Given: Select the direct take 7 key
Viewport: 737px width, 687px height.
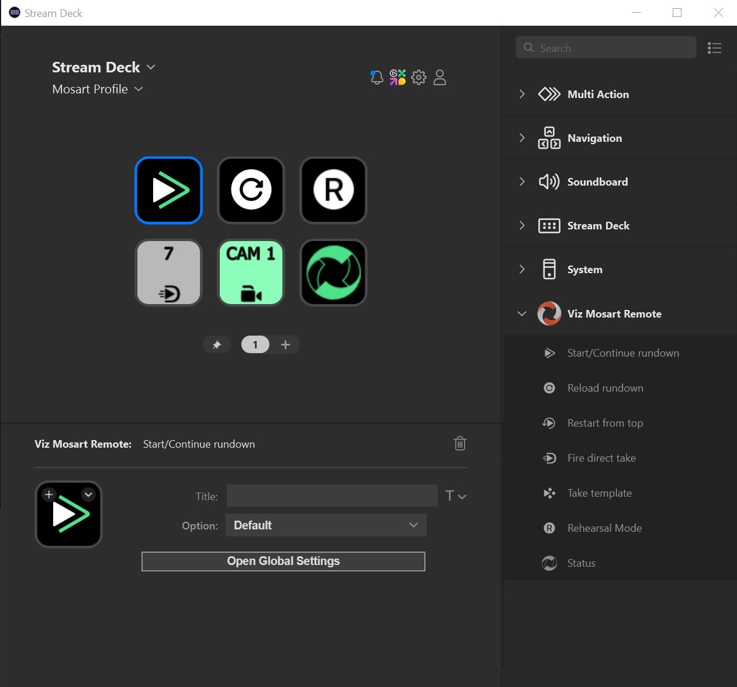Looking at the screenshot, I should (168, 273).
